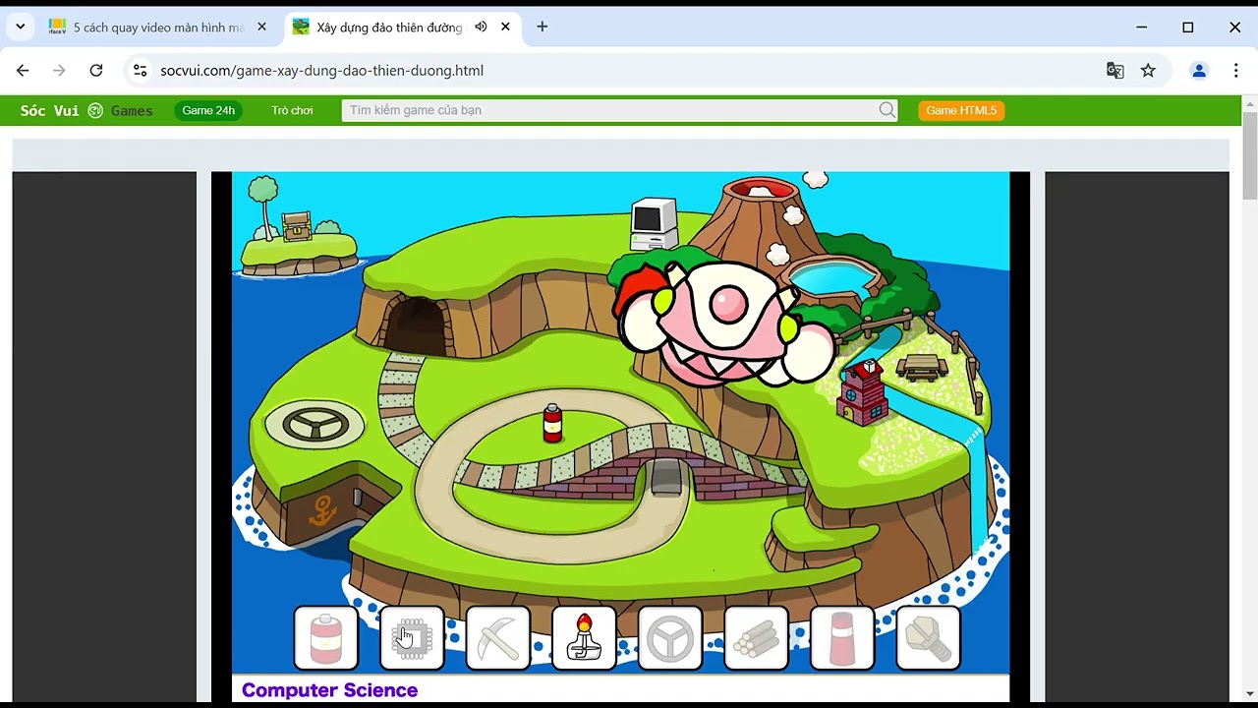Choose the pink spray can item
This screenshot has height=708, width=1258.
point(842,638)
